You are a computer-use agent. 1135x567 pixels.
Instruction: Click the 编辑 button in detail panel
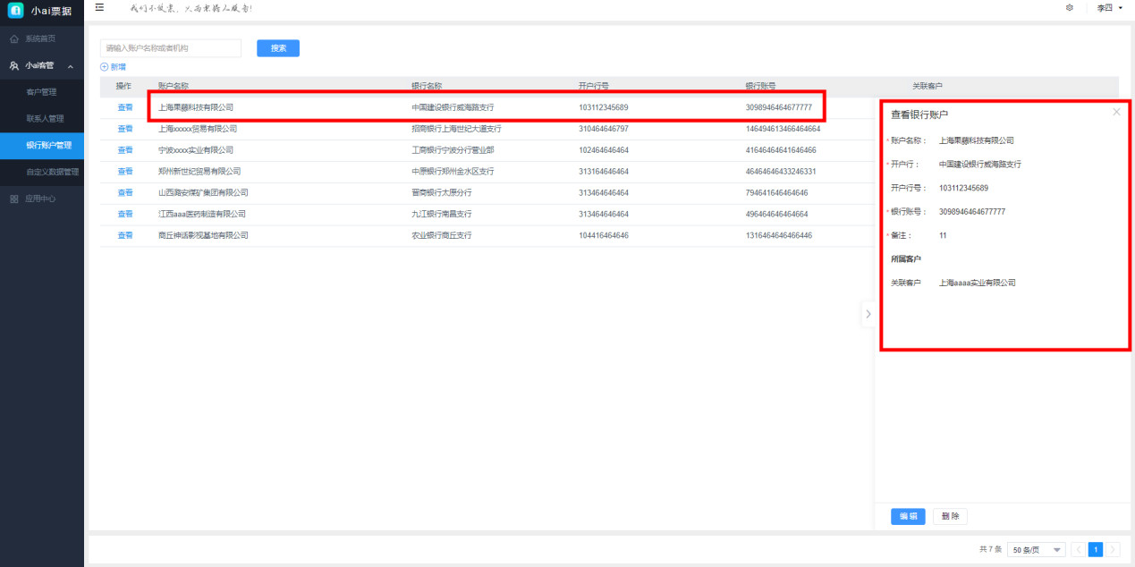click(x=908, y=516)
